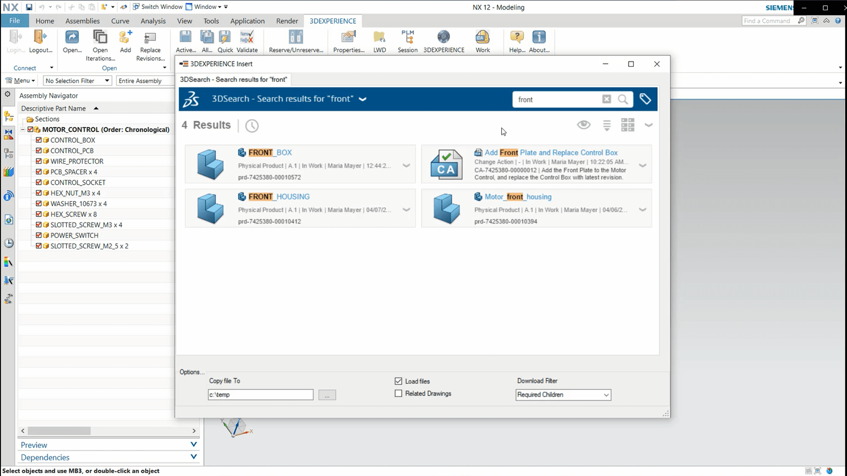Click the search filter icon top right
The width and height of the screenshot is (847, 476).
click(645, 99)
